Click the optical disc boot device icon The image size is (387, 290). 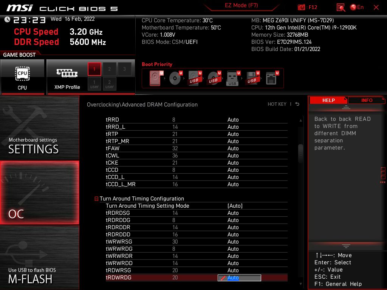tap(176, 78)
